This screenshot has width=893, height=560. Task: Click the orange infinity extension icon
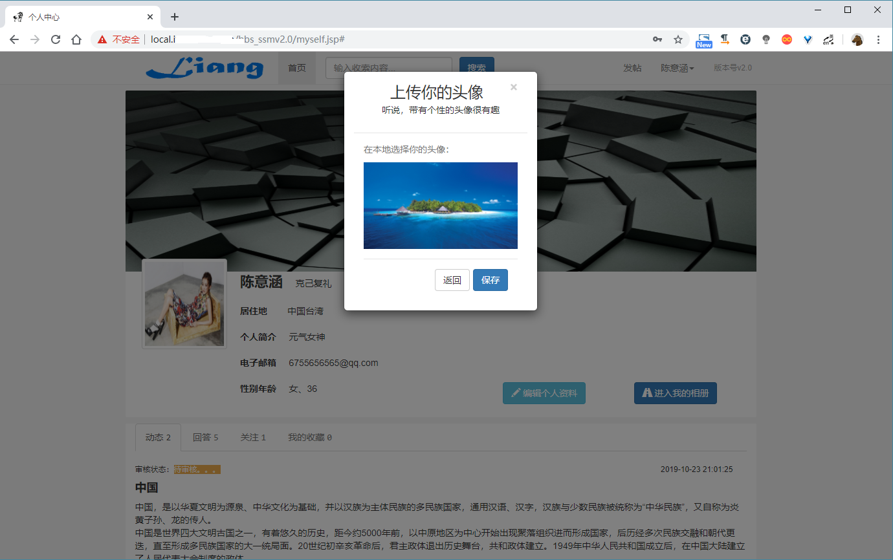point(787,39)
